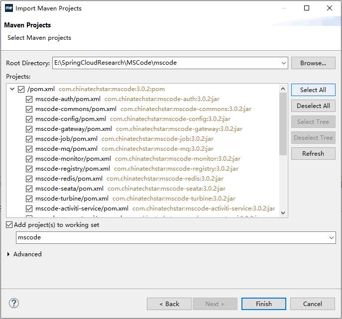
Task: Open the working set mscode dropdown
Action: point(332,238)
